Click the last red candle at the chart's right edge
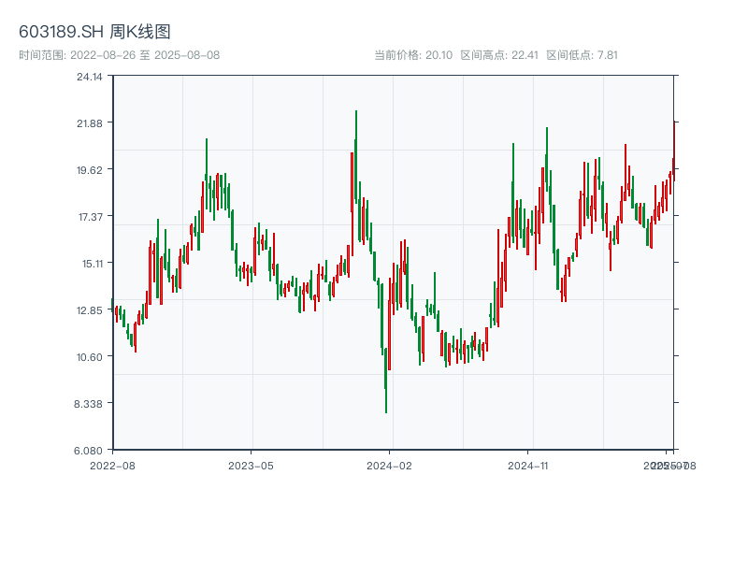 click(x=674, y=151)
